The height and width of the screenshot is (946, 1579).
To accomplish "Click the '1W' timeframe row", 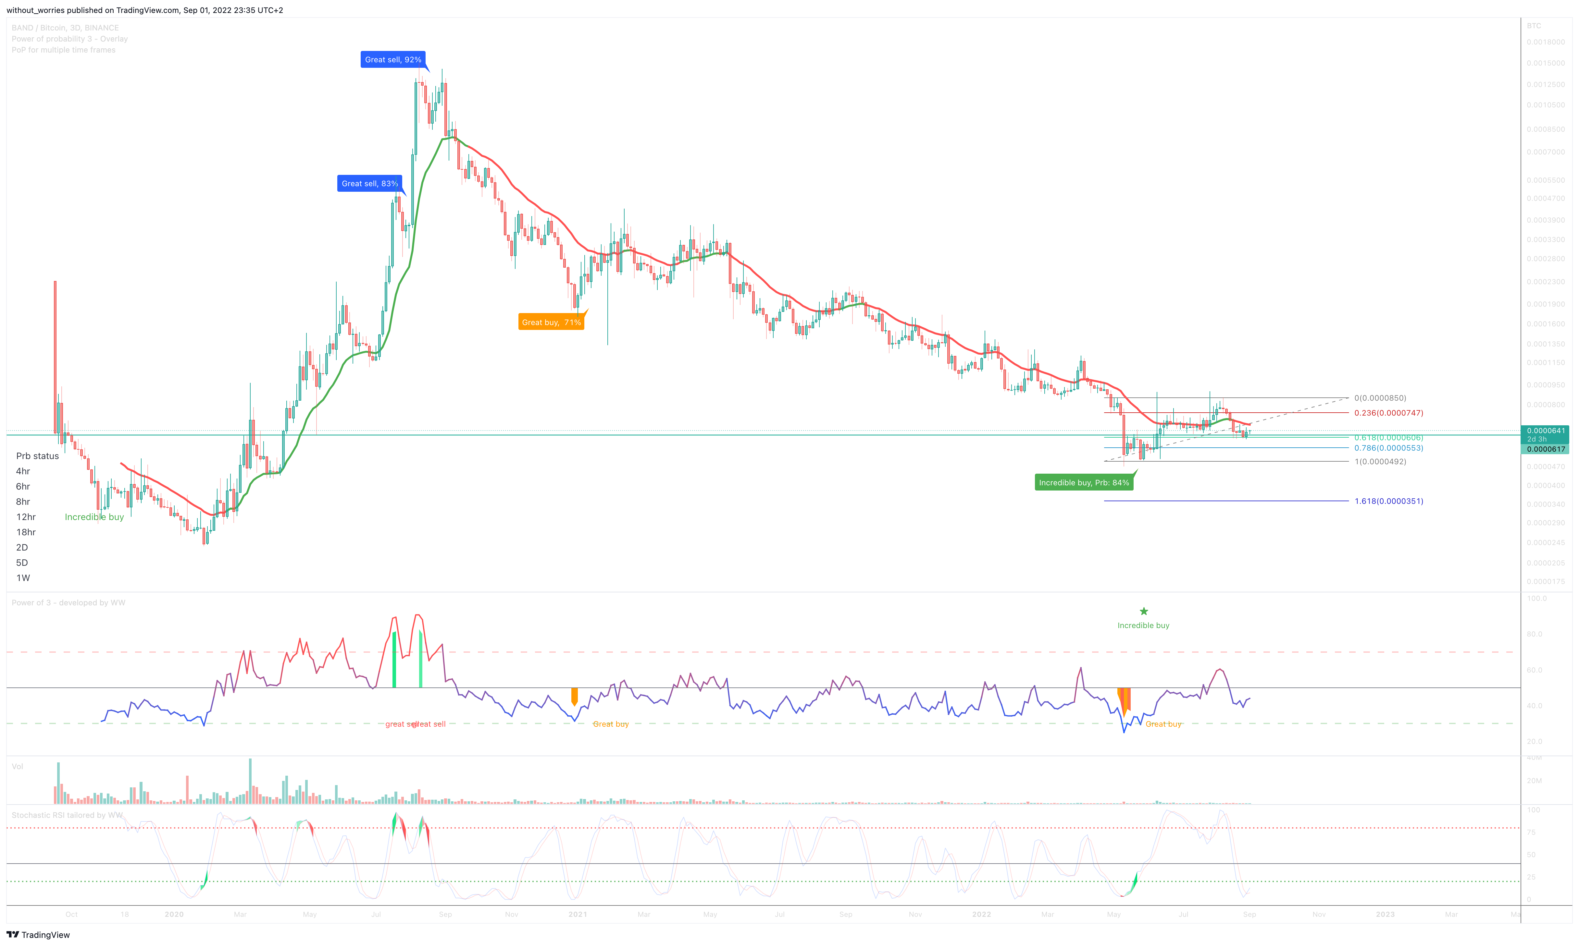I will pos(23,578).
